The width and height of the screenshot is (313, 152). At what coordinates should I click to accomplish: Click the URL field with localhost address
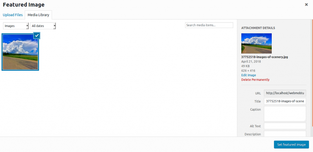click(285, 93)
